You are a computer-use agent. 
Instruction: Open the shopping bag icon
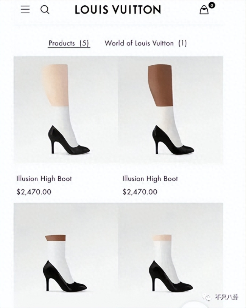204,10
